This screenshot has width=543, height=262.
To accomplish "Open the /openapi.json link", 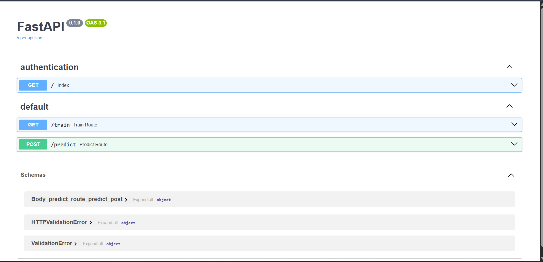I will [30, 38].
